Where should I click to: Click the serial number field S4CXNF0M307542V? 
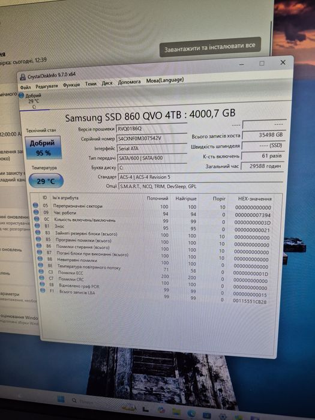(152, 137)
